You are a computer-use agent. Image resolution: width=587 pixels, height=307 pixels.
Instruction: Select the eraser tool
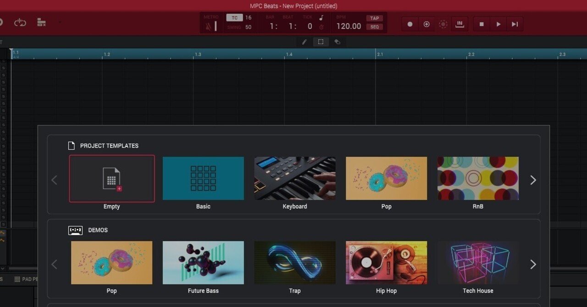337,42
